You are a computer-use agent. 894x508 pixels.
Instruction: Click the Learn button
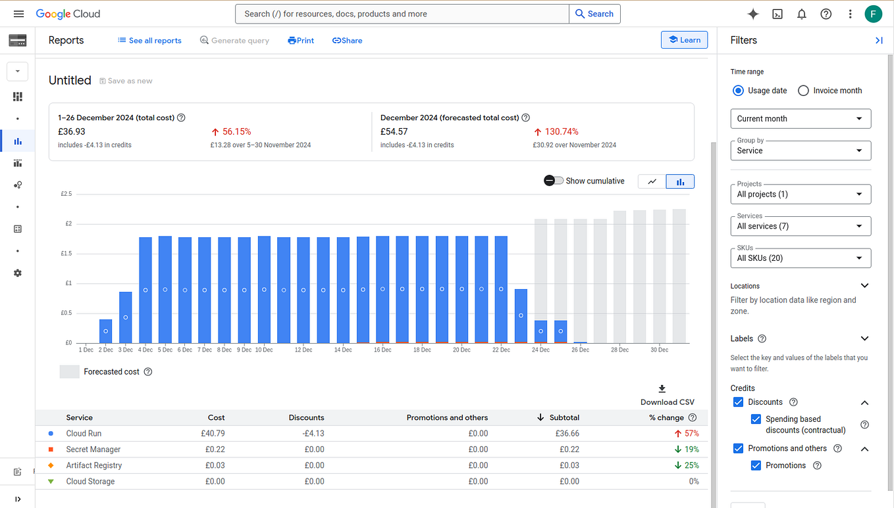tap(684, 40)
